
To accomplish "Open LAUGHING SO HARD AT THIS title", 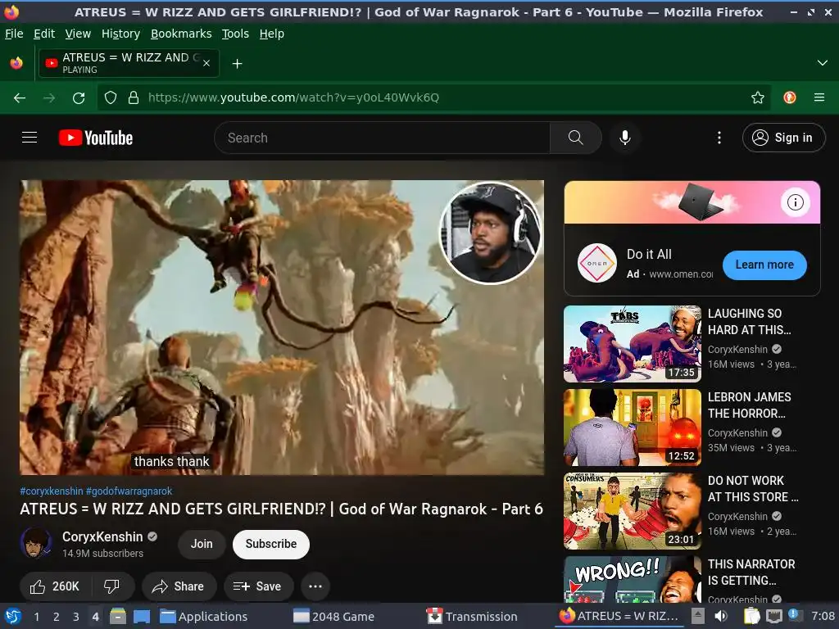I will 749,321.
